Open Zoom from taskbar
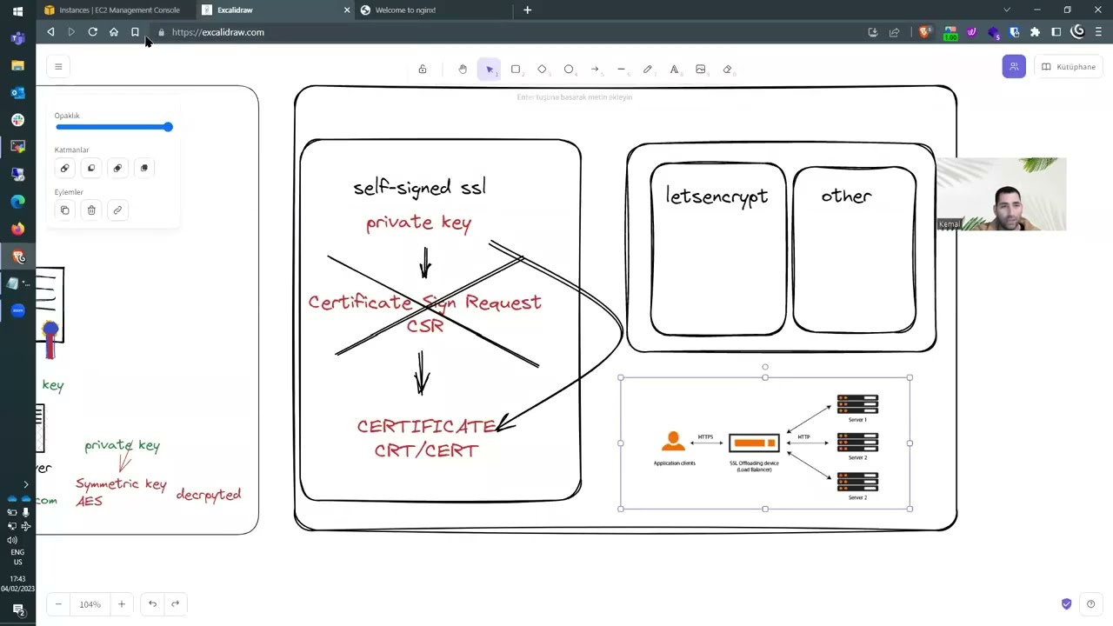The image size is (1113, 626). pos(17,310)
